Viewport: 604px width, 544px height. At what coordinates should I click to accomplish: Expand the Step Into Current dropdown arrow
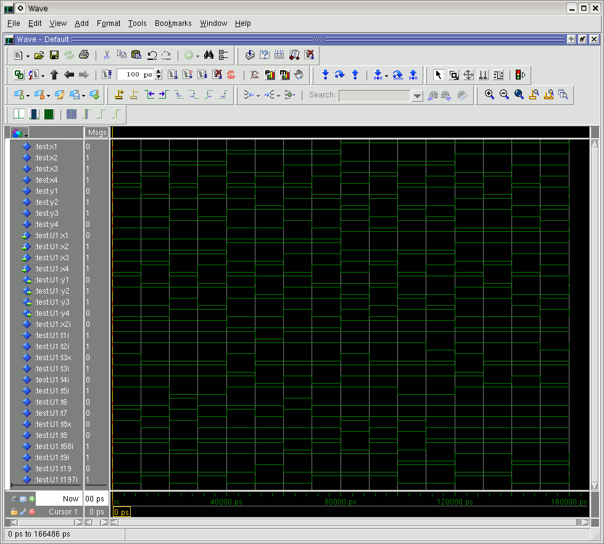(x=386, y=76)
